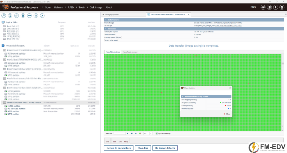Click the padlock decrypt icon
Screen dimensions: 287x153
23,16
